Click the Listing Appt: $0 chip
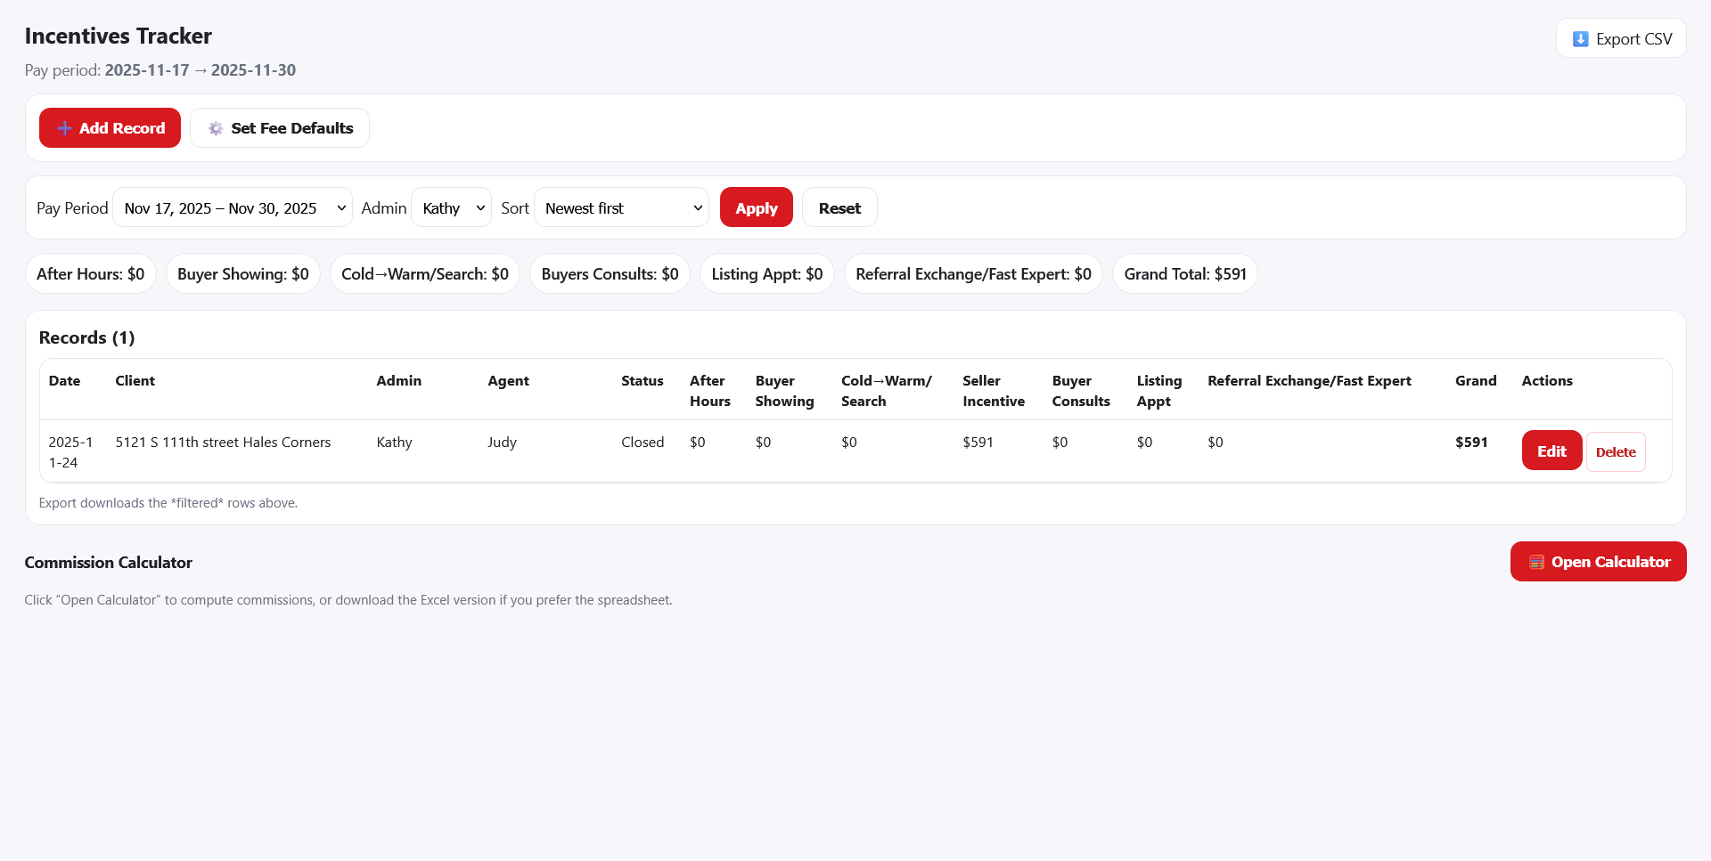The height and width of the screenshot is (861, 1711). [x=767, y=274]
